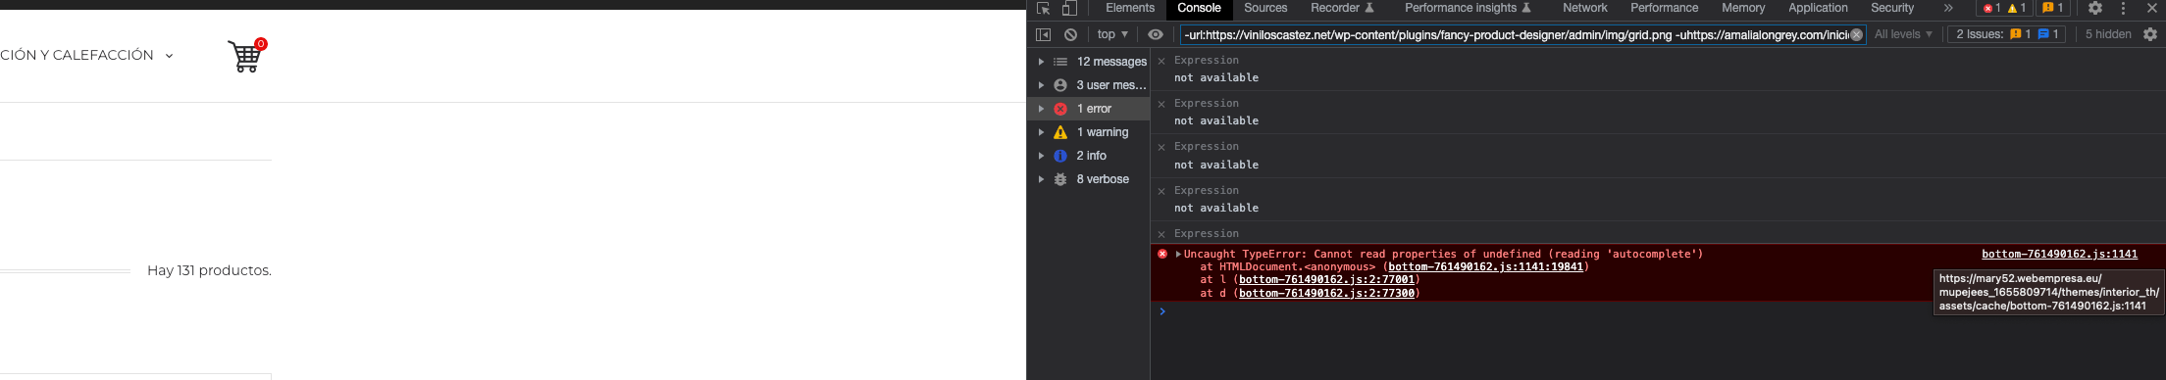Viewport: 2166px width, 380px height.
Task: Expand the Uncaught TypeError stack trace triangle
Action: [x=1178, y=254]
